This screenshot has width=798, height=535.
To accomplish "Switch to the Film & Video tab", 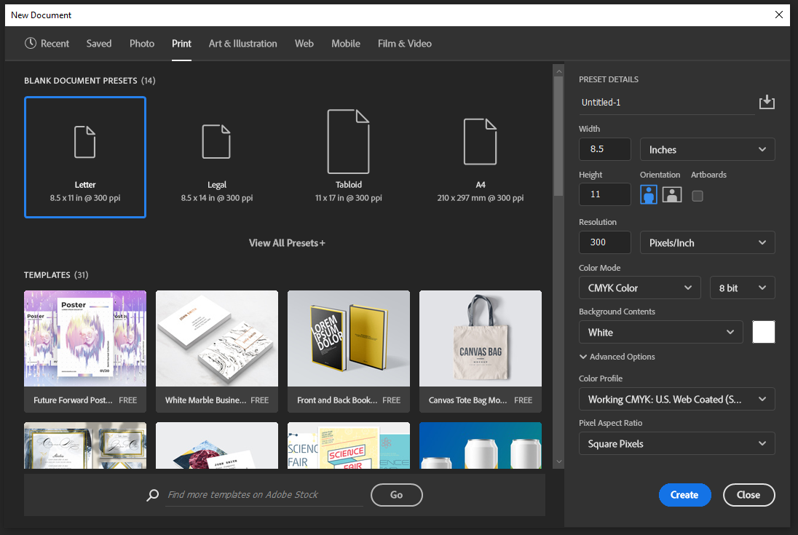I will click(404, 44).
